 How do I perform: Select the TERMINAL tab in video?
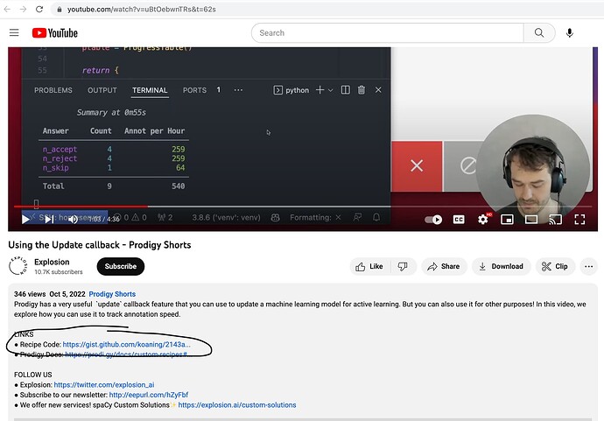[x=150, y=90]
